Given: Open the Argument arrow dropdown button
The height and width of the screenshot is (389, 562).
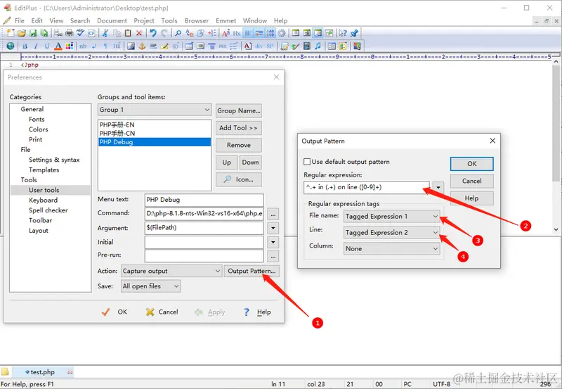Looking at the screenshot, I should point(273,228).
